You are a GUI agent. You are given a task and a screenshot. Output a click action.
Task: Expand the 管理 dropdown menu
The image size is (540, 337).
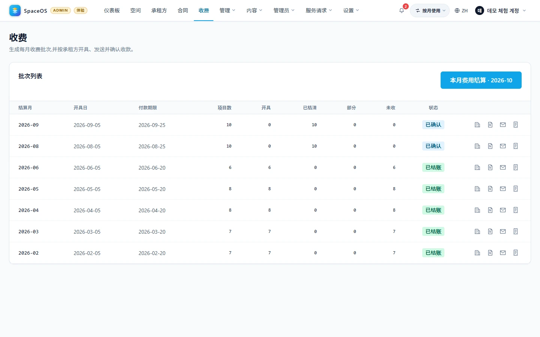227,10
